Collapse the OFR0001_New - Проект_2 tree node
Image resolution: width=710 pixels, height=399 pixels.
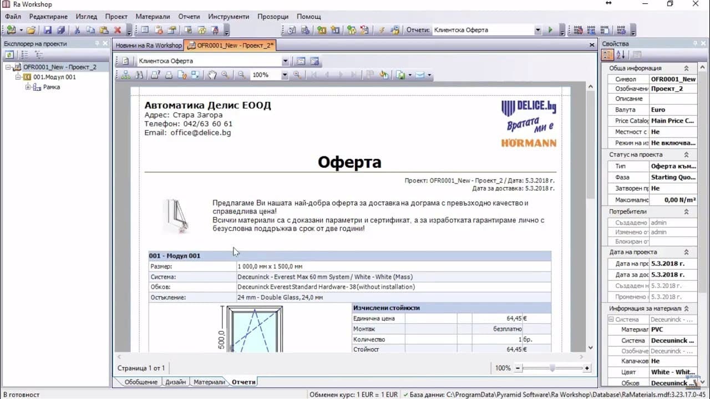coord(8,67)
